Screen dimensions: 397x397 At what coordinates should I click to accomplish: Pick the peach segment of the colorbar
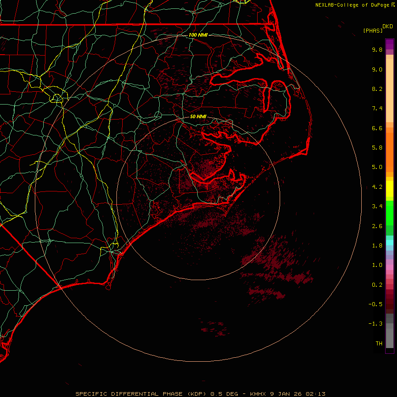(390, 91)
